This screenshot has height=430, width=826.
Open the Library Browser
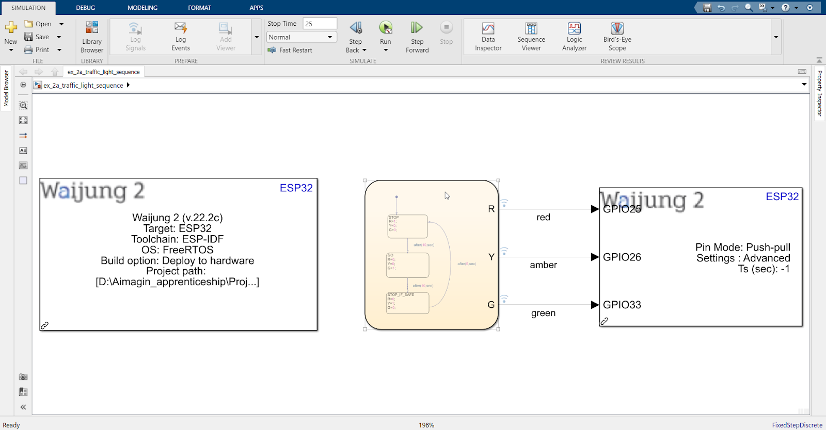pos(92,37)
